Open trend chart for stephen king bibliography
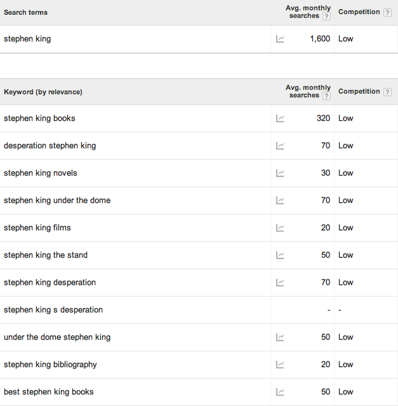 click(x=280, y=365)
